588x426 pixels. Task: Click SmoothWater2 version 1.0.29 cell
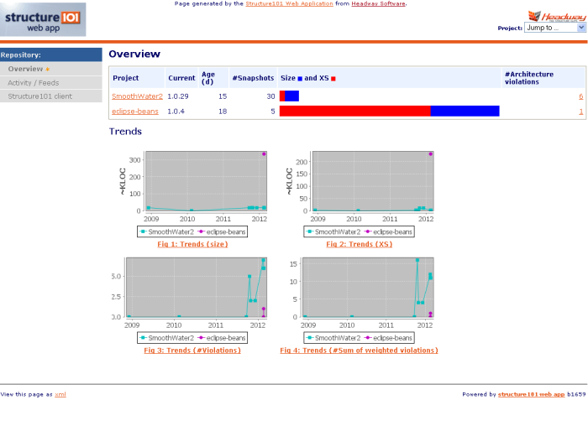click(178, 96)
